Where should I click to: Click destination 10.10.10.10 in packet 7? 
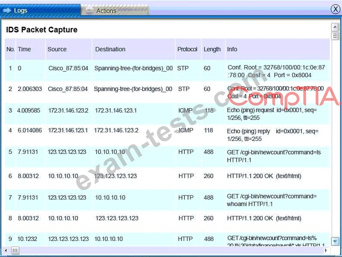coord(110,197)
